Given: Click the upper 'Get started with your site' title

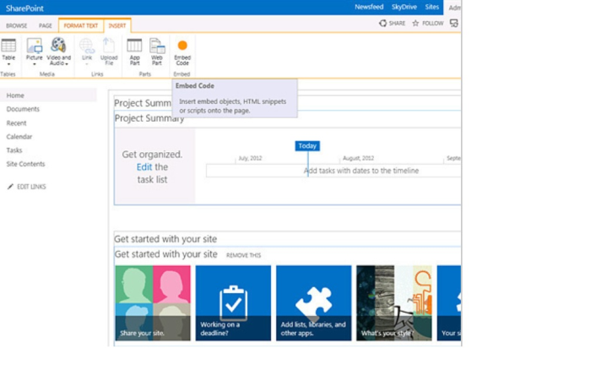Looking at the screenshot, I should (165, 239).
